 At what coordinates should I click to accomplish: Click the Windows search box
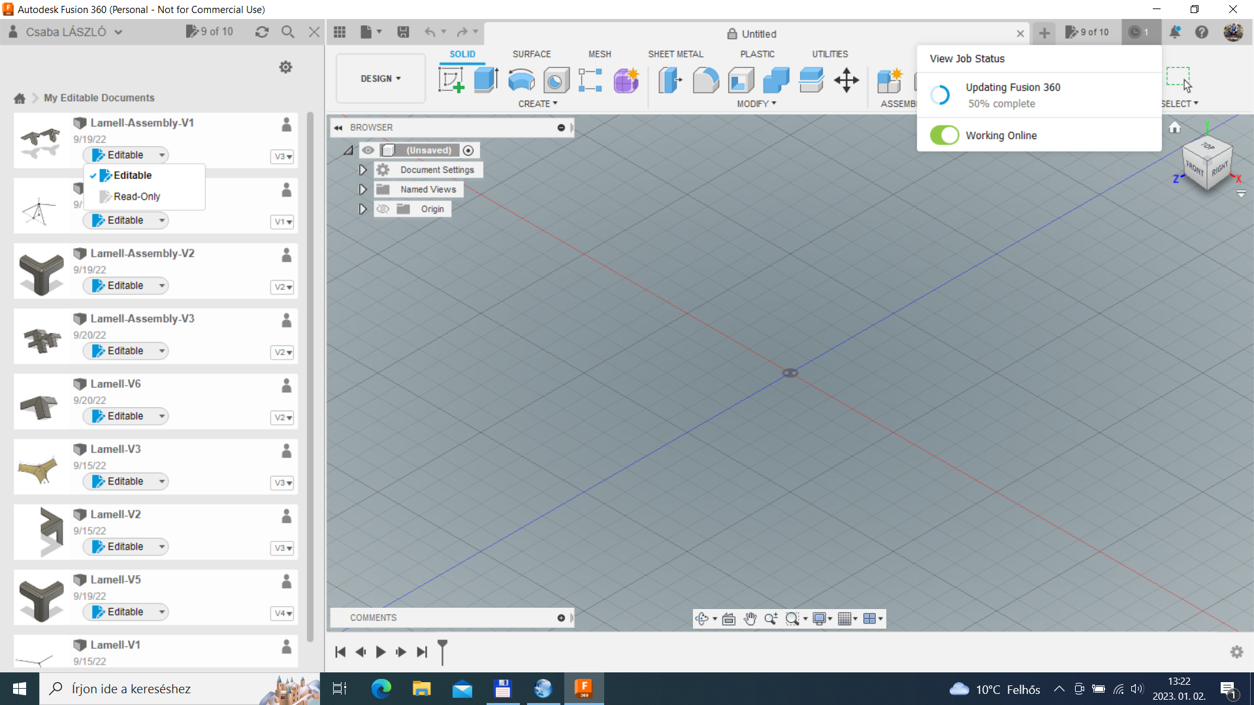180,689
